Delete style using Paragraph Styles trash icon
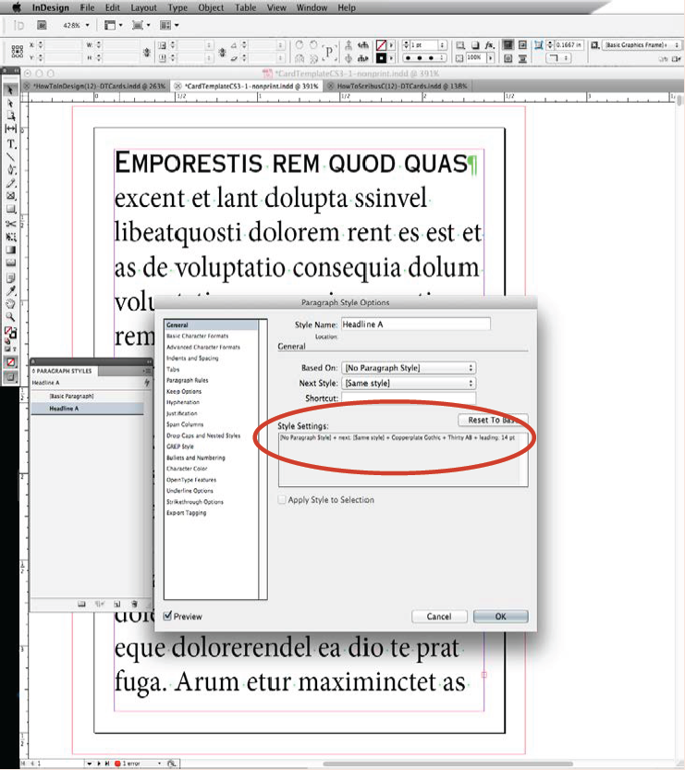This screenshot has width=685, height=770. 134,604
